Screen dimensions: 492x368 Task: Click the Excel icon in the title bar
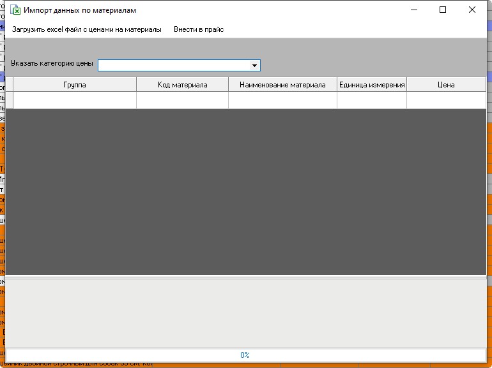(15, 10)
